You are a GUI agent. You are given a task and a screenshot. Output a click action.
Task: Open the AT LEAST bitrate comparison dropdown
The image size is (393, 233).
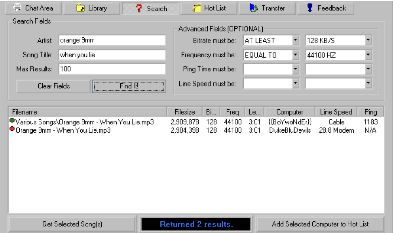295,40
